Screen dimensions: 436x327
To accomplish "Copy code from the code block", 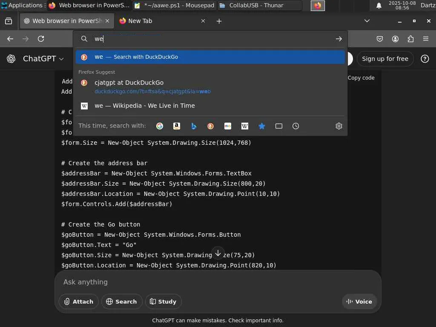I will click(x=361, y=78).
